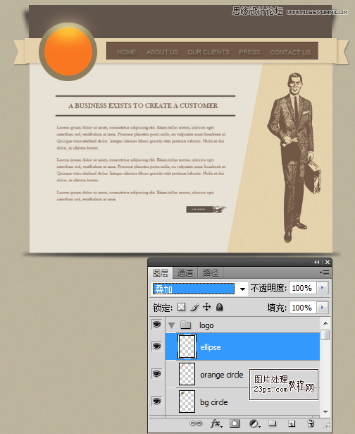Screen dimensions: 355x434
Task: Open the blend mode dropdown
Action: (x=199, y=289)
